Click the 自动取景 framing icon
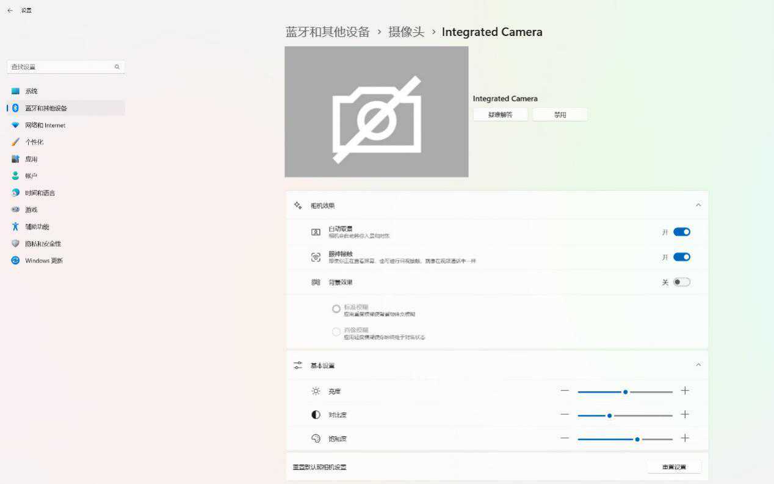Image resolution: width=774 pixels, height=484 pixels. tap(316, 232)
